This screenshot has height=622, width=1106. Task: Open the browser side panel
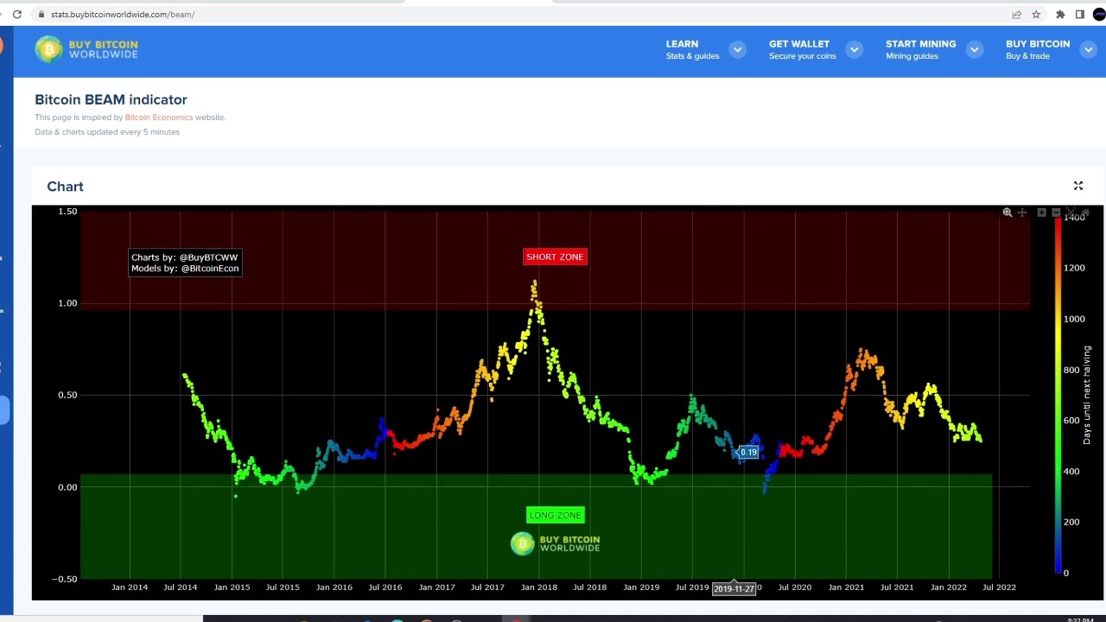click(1079, 14)
